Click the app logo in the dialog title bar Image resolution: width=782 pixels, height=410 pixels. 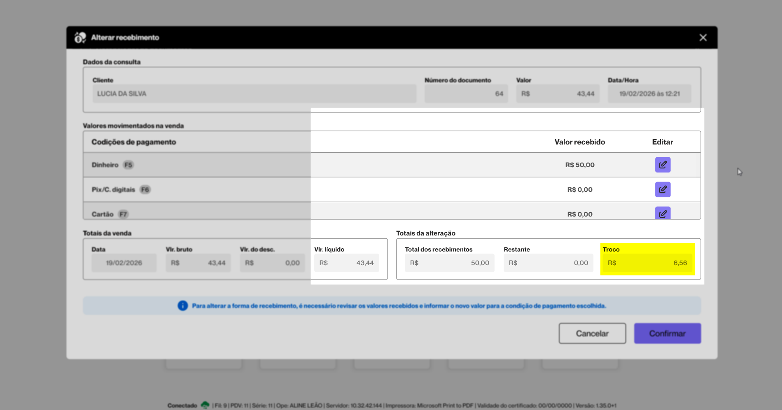point(80,37)
